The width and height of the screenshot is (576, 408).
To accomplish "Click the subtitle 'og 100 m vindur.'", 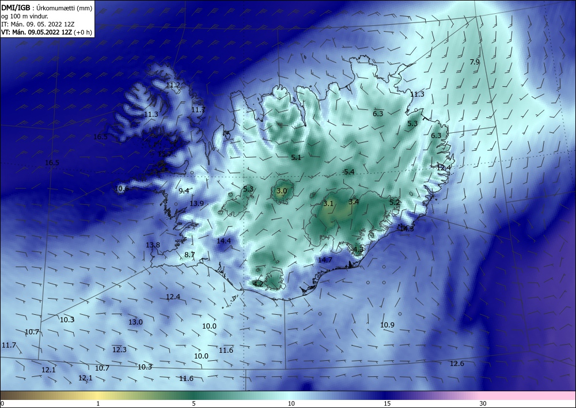I will click(x=25, y=16).
